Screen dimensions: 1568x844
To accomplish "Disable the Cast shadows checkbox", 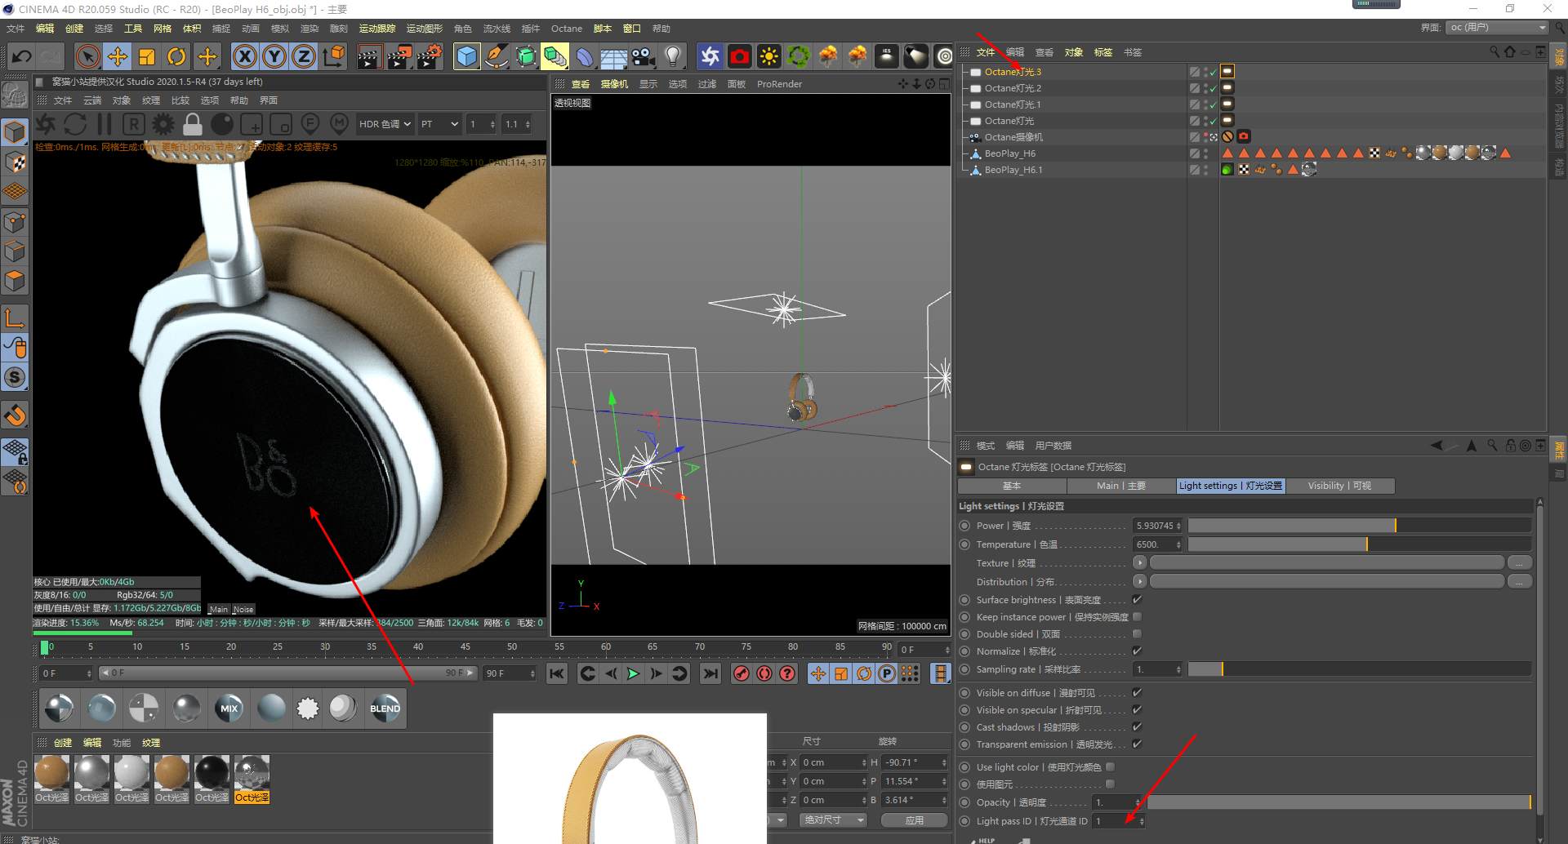I will pyautogui.click(x=1137, y=727).
